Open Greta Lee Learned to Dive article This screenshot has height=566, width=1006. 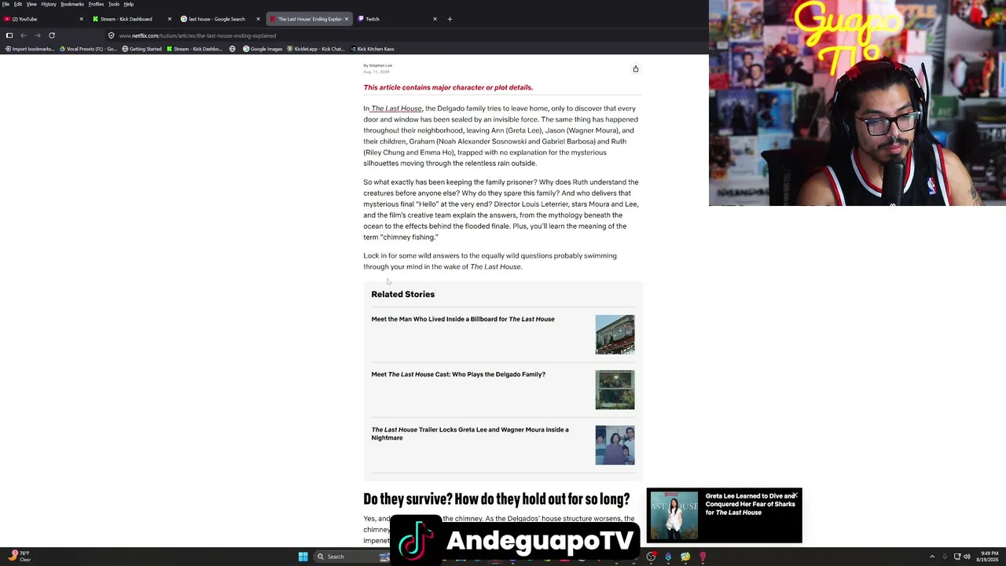click(750, 504)
